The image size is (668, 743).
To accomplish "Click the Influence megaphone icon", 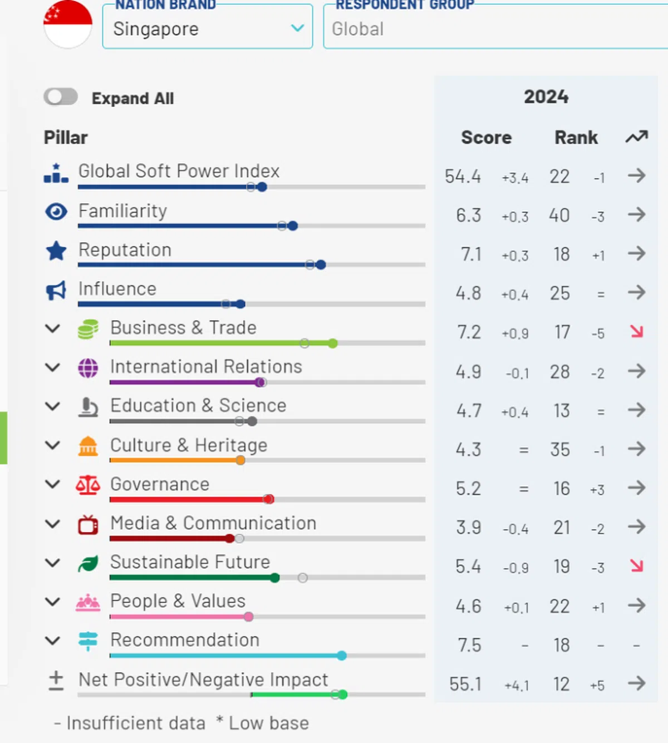I will click(x=56, y=290).
